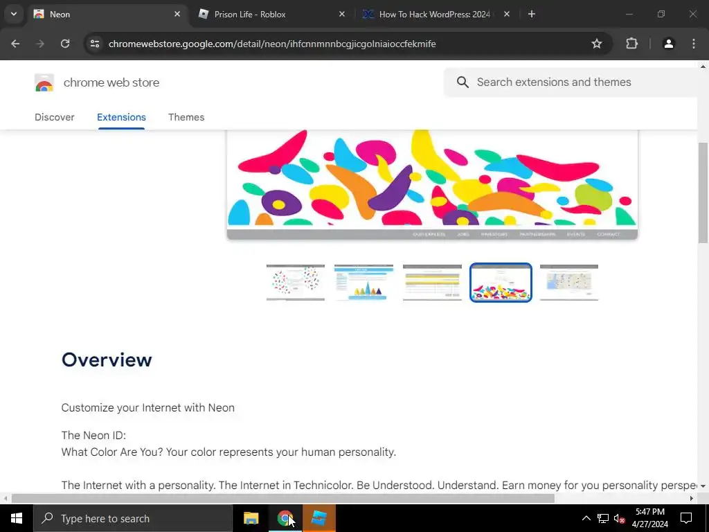This screenshot has width=709, height=532.
Task: Click the forward navigation arrow
Action: pos(40,44)
